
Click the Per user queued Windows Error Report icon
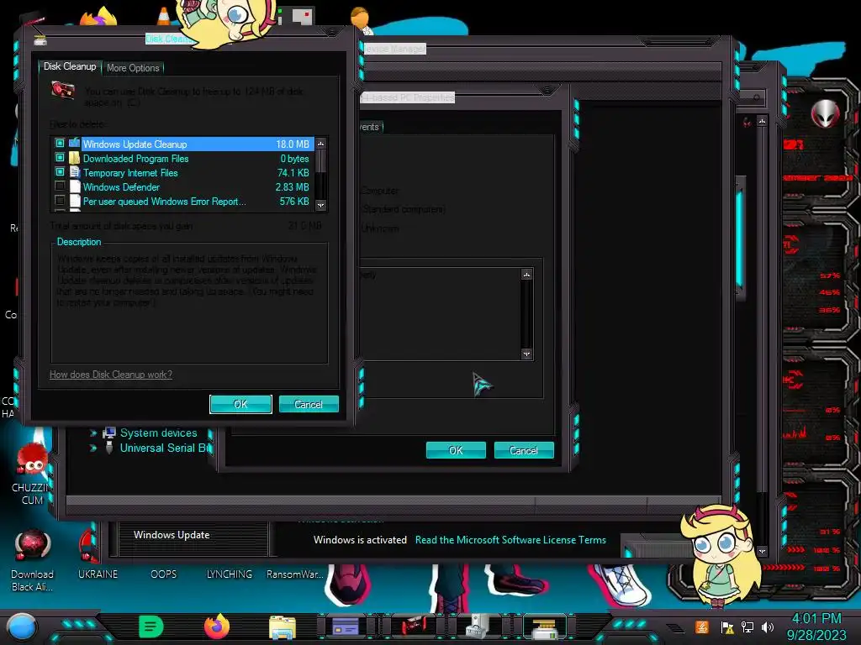pyautogui.click(x=75, y=201)
